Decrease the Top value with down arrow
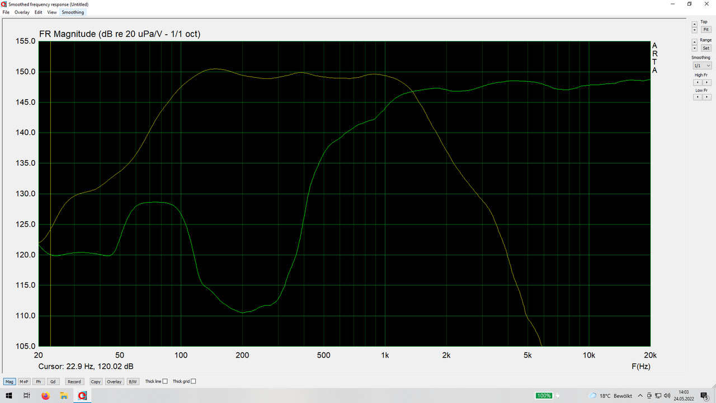Screen dimensions: 716x403 point(695,30)
